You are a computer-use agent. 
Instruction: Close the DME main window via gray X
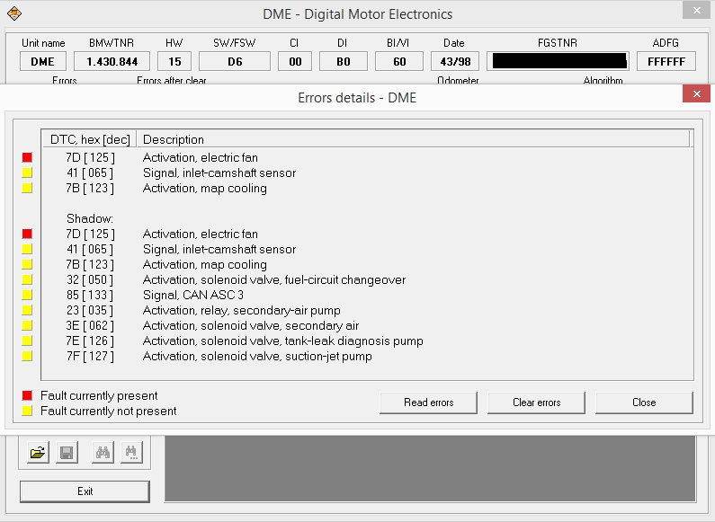tap(696, 11)
